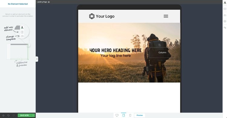Click the redo arrow icon
The image size is (227, 118).
click(13, 115)
